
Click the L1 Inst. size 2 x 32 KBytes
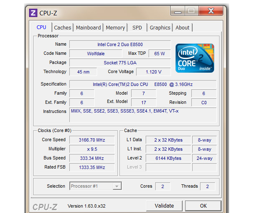point(169,149)
